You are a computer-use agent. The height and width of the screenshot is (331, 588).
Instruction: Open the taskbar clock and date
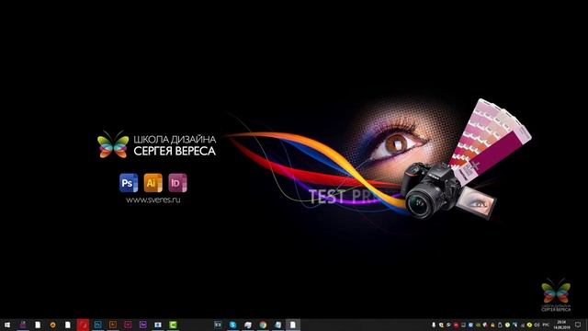tap(561, 325)
